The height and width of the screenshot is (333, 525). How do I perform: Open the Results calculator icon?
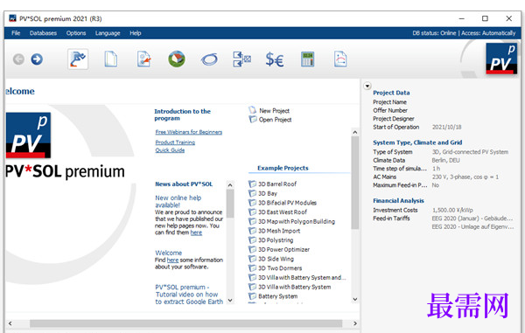[x=307, y=59]
